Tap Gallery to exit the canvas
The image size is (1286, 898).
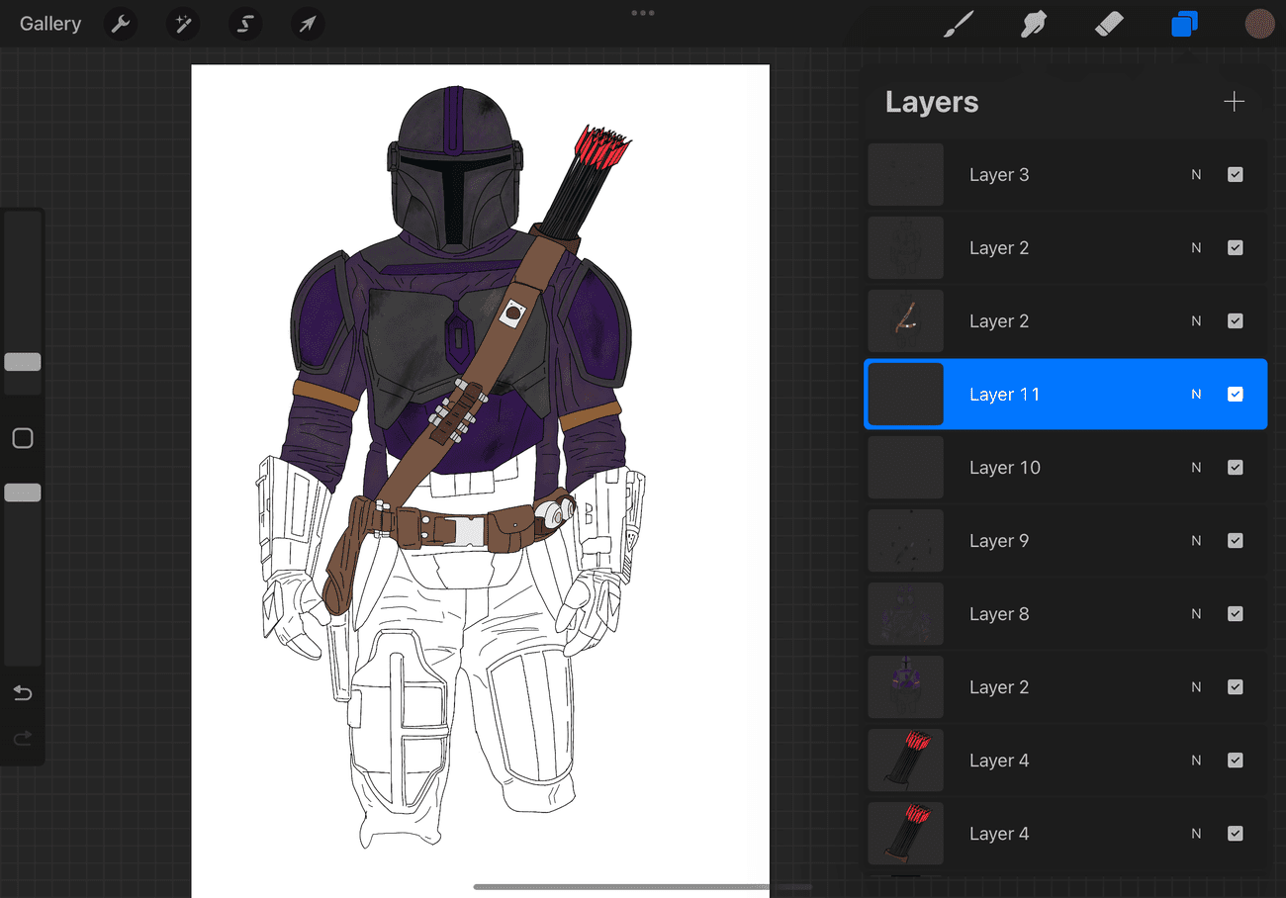(49, 23)
